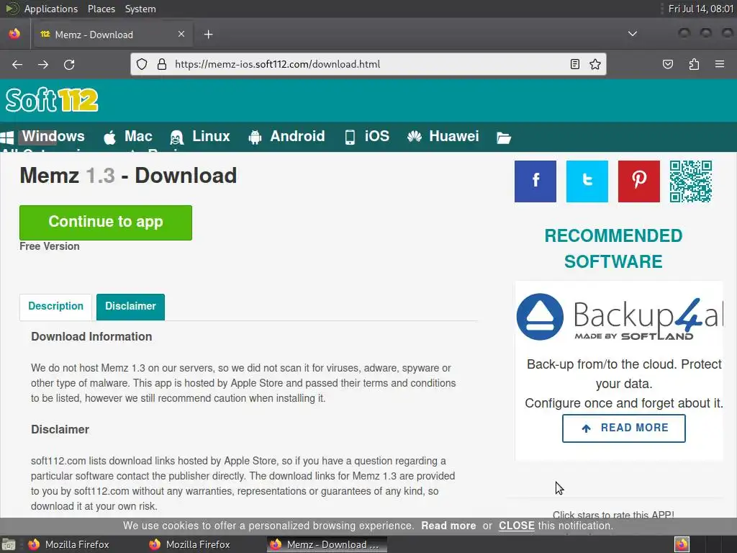Share on Pinterest

coord(639,181)
